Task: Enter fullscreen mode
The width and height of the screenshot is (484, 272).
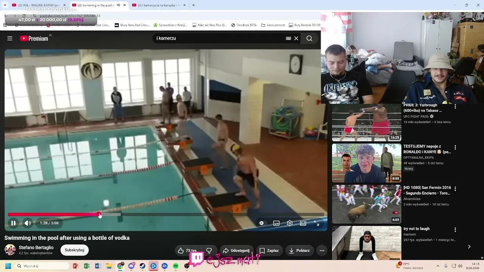Action: 316,223
